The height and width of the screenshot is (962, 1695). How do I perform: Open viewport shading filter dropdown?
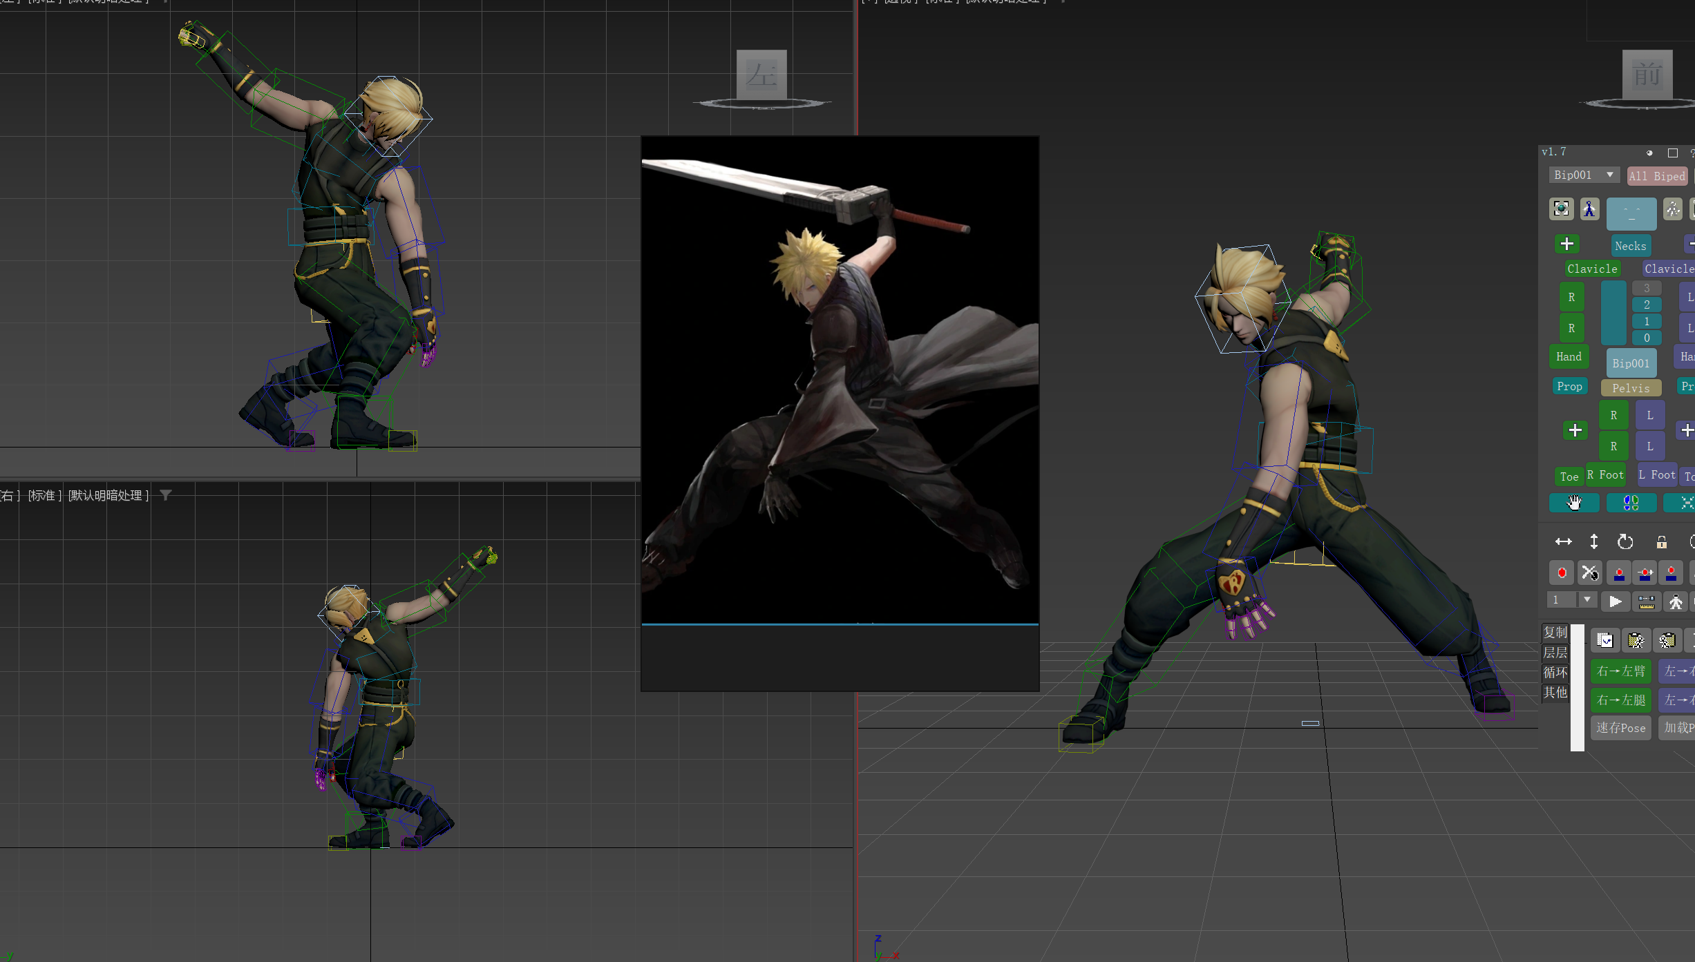pos(166,495)
